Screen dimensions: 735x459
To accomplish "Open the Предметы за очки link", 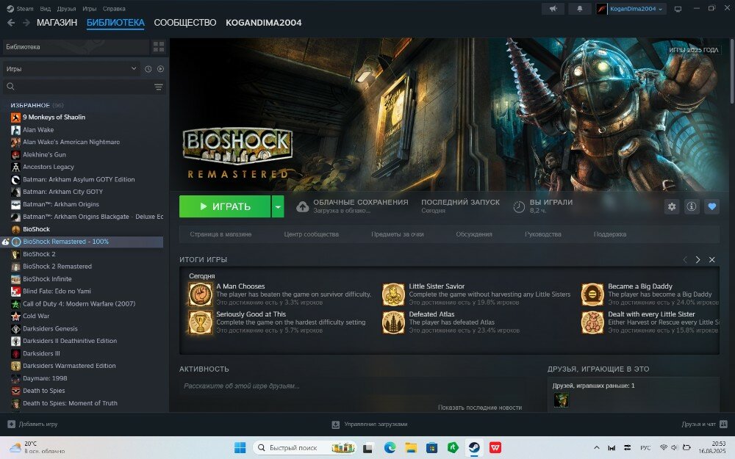I will 398,234.
